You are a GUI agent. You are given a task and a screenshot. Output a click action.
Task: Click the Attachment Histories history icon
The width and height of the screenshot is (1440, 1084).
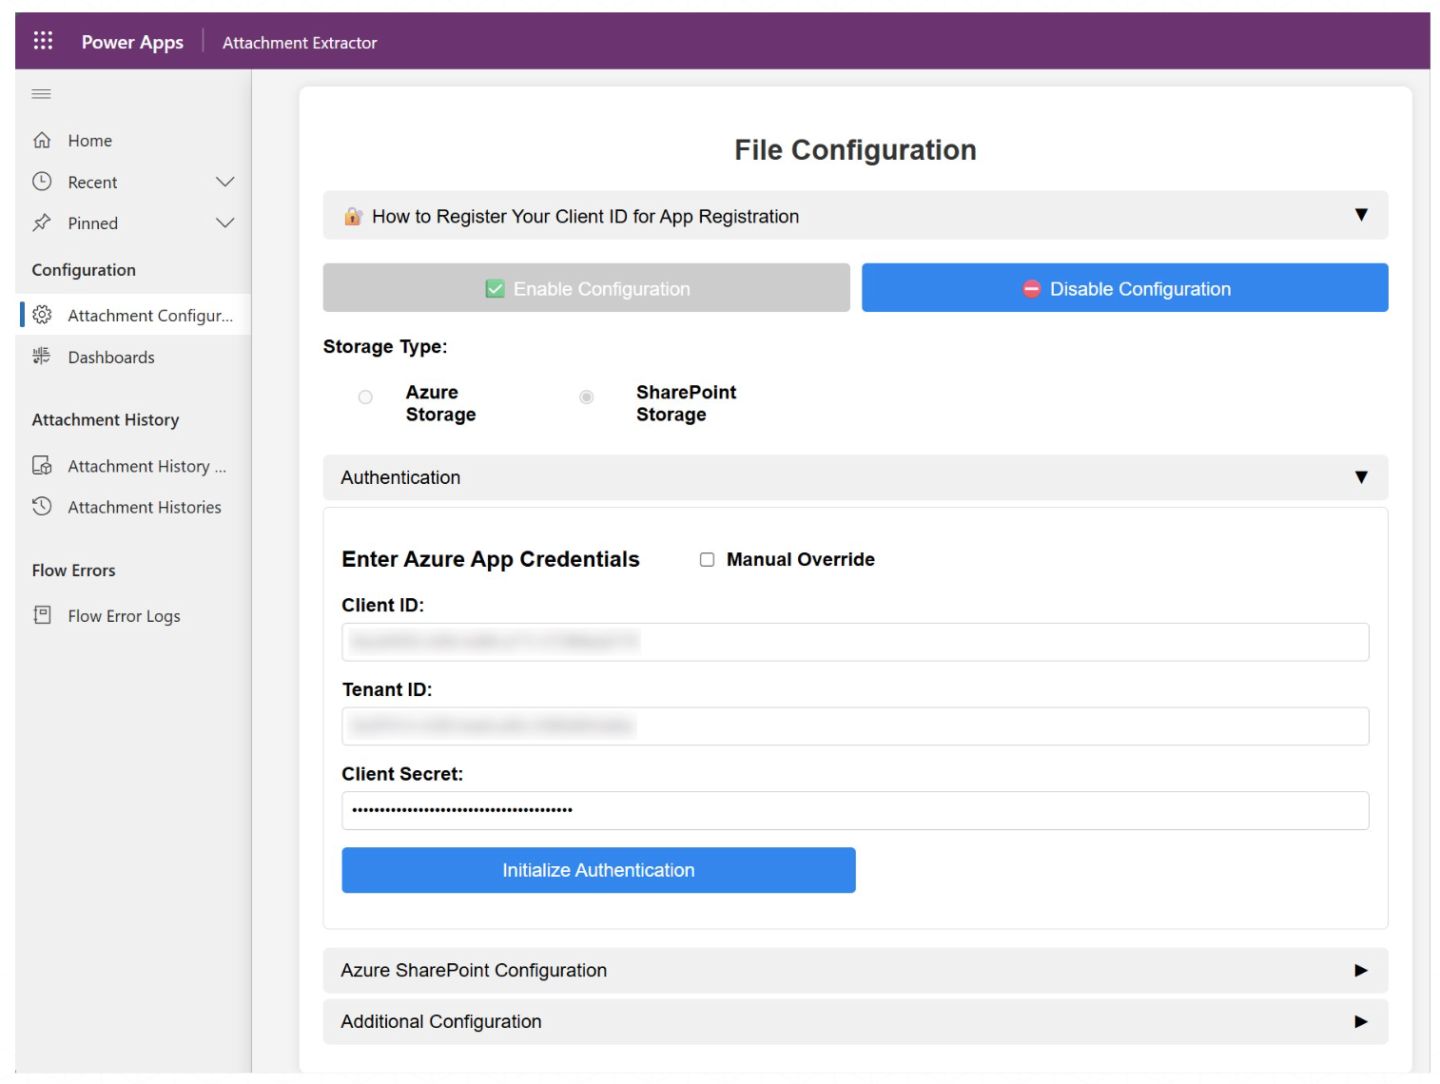coord(42,507)
